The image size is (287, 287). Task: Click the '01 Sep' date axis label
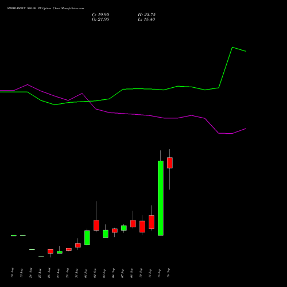tap(86, 273)
